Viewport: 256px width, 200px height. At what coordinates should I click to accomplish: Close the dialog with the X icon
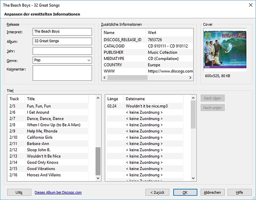click(251, 5)
